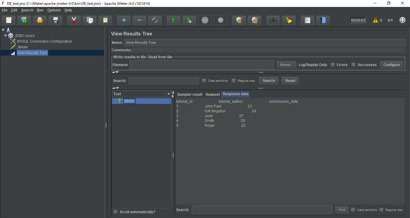The image size is (410, 218).
Task: Click the response data Search field
Action: [x=262, y=210]
